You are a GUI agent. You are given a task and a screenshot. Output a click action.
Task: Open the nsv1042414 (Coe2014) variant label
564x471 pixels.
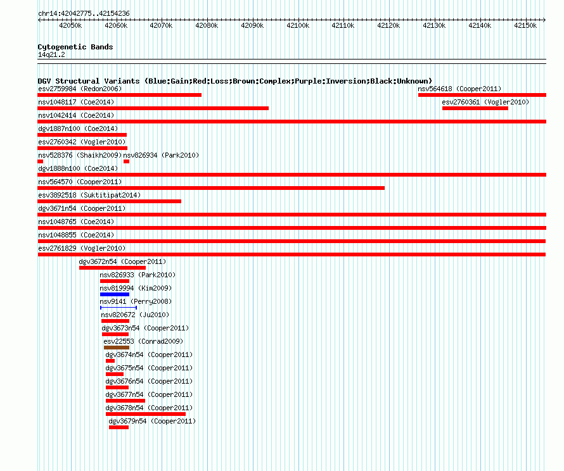(76, 115)
